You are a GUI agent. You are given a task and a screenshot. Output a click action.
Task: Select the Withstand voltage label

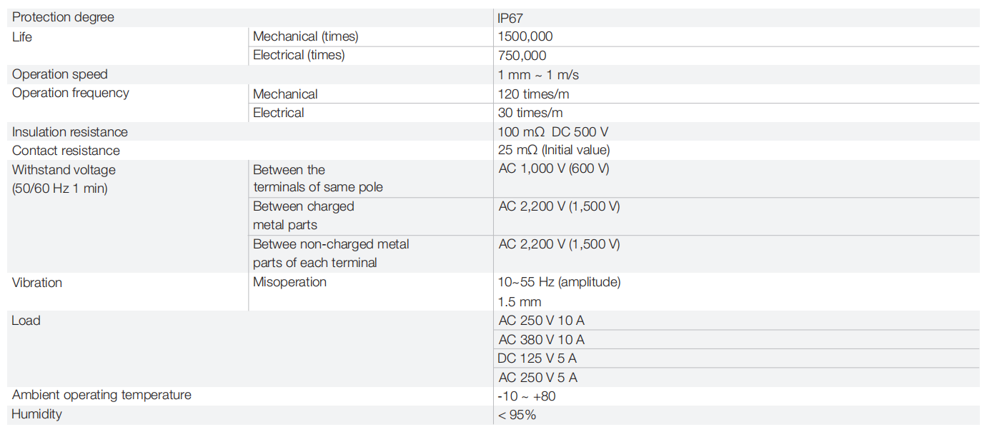click(64, 170)
